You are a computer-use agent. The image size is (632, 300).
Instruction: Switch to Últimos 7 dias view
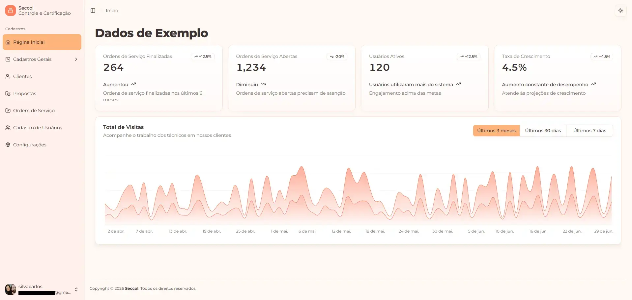pyautogui.click(x=589, y=130)
